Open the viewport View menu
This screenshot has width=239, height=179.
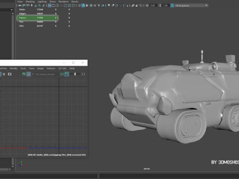tap(20, 1)
